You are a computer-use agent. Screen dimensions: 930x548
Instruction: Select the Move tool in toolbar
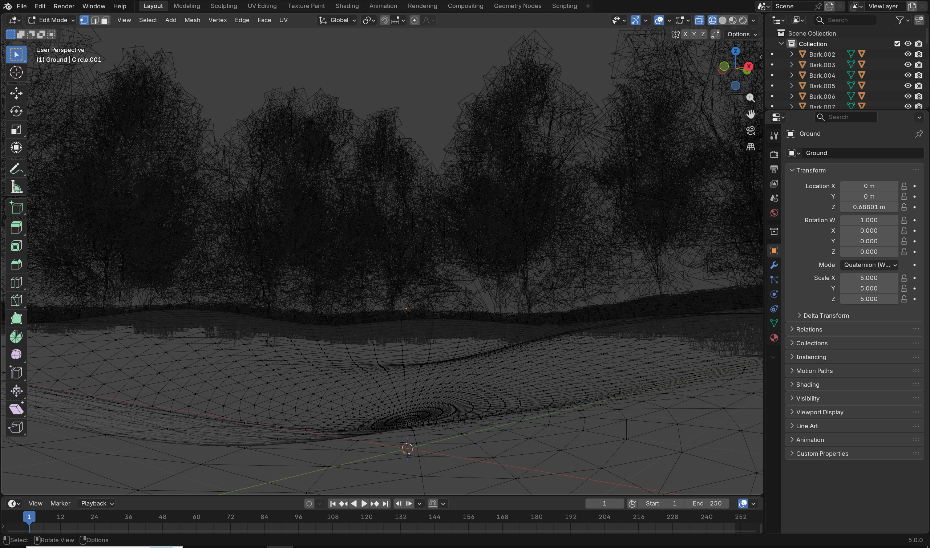tap(16, 93)
